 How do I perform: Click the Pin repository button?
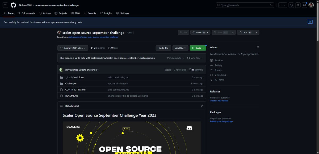[184, 32]
